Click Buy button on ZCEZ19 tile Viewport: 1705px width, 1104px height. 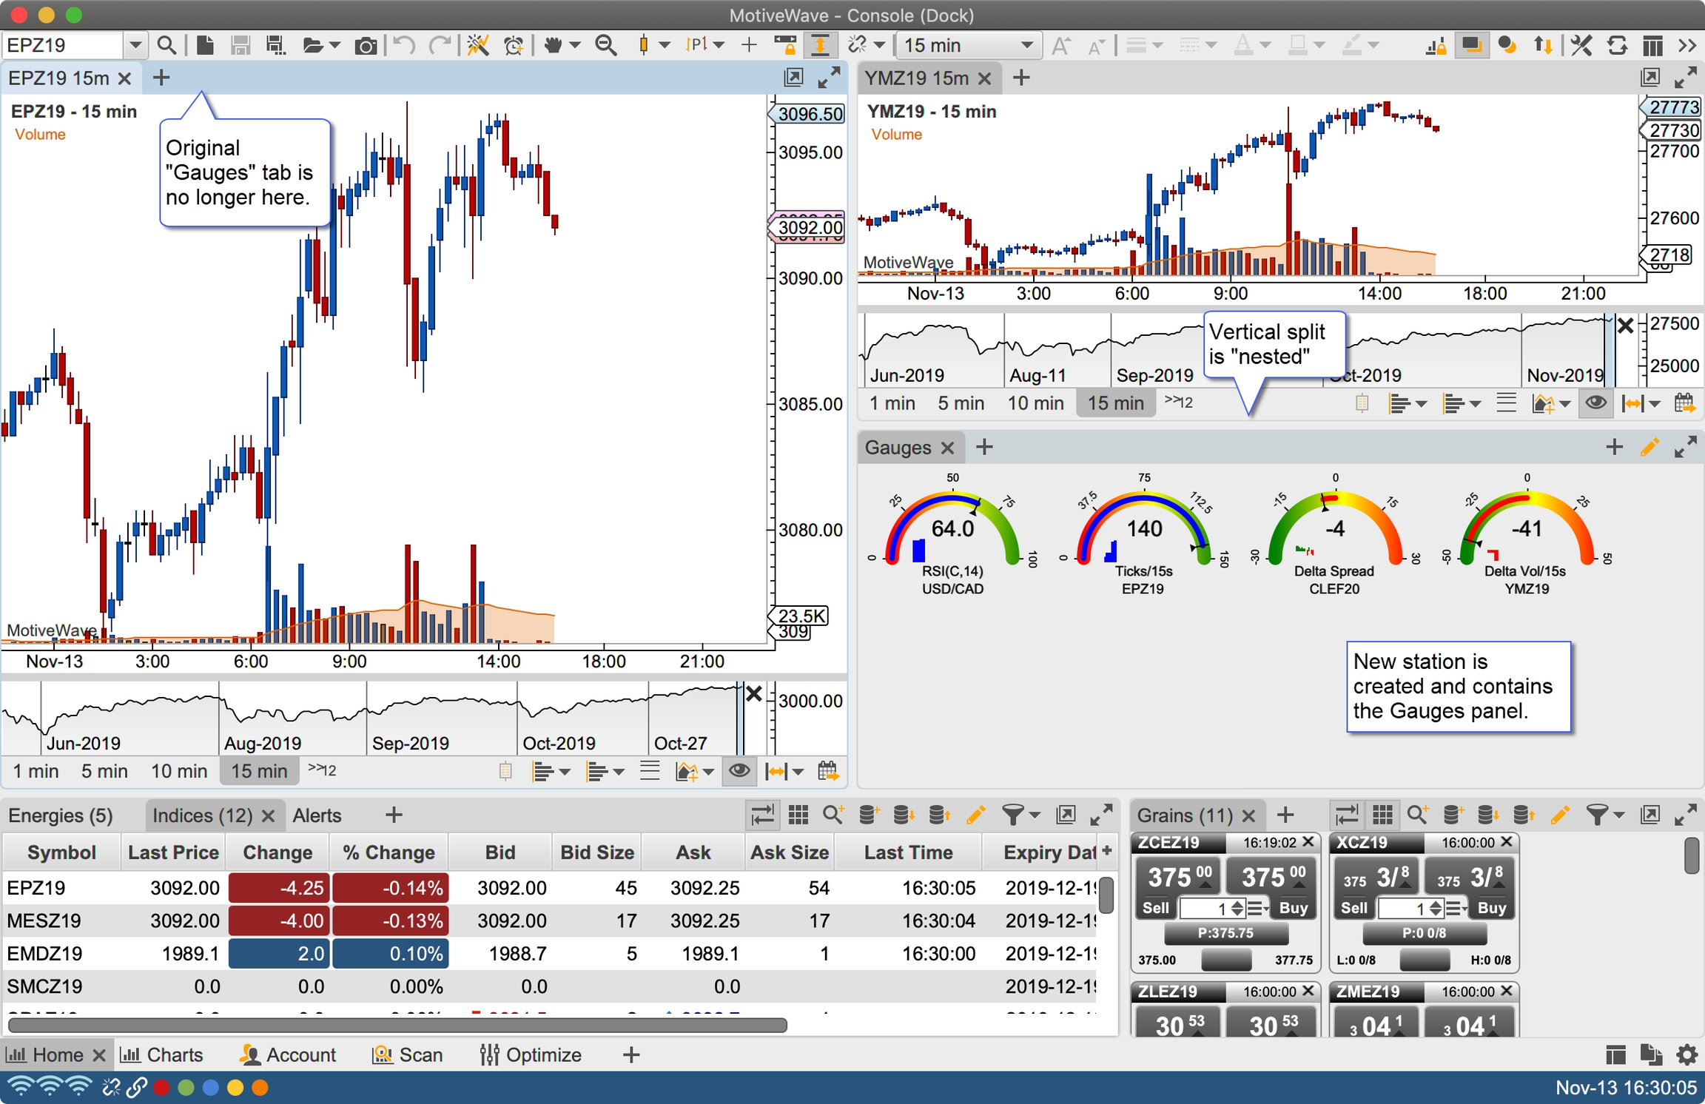point(1293,908)
